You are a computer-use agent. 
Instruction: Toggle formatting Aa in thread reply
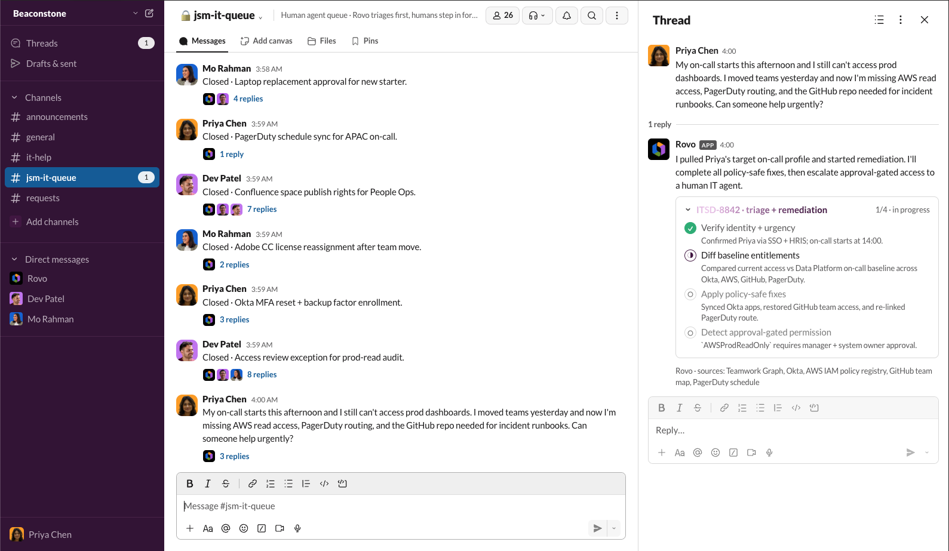(x=680, y=453)
